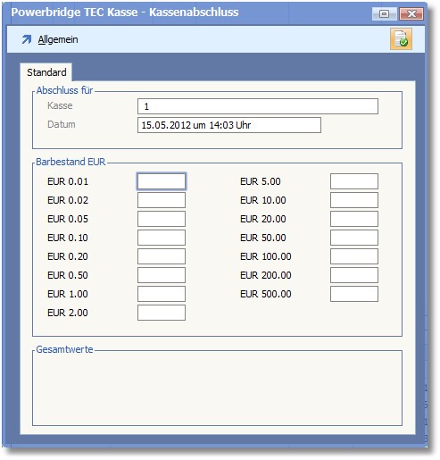Focus the EUR 500.00 count field
The height and width of the screenshot is (460, 440).
[x=354, y=294]
